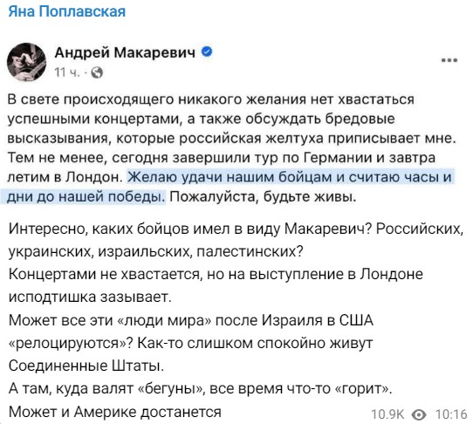Screen dimensions: 473x424
Task: Click the highlighted phrase дни до нашей победы
Action: (86, 196)
